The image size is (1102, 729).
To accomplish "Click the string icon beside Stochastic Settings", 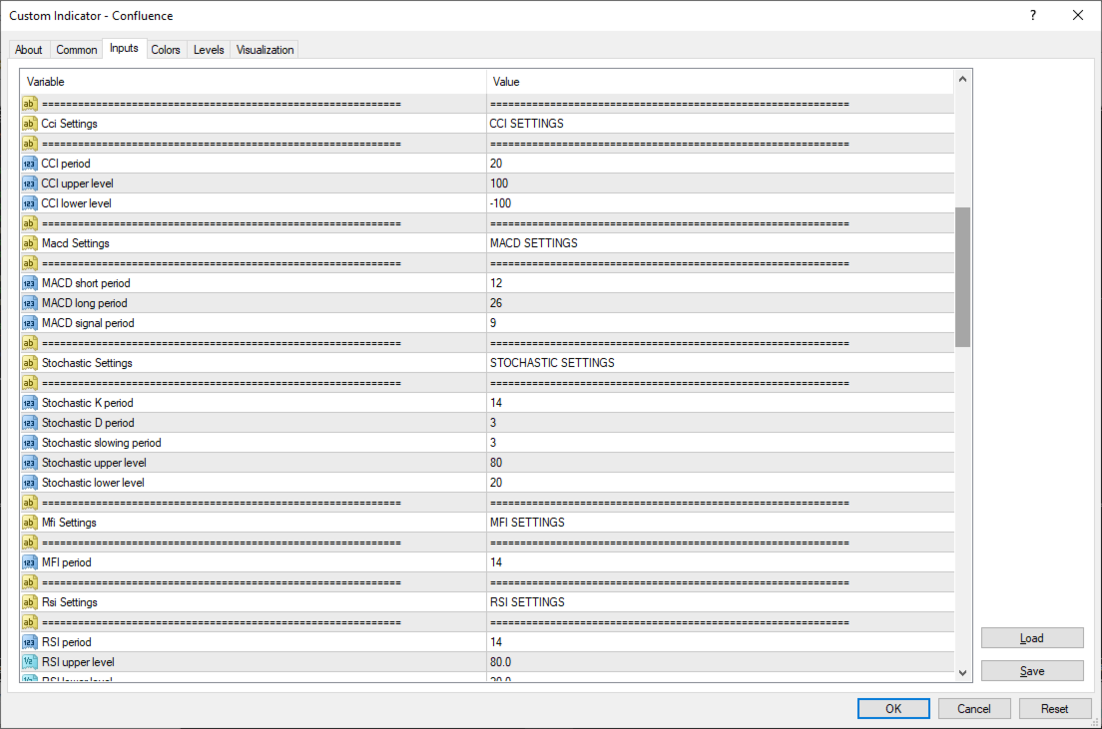I will [29, 363].
